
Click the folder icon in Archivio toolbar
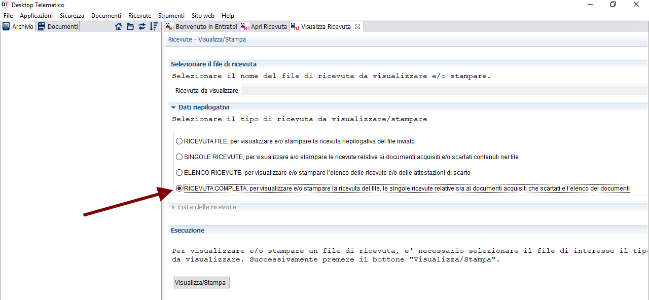click(x=130, y=26)
